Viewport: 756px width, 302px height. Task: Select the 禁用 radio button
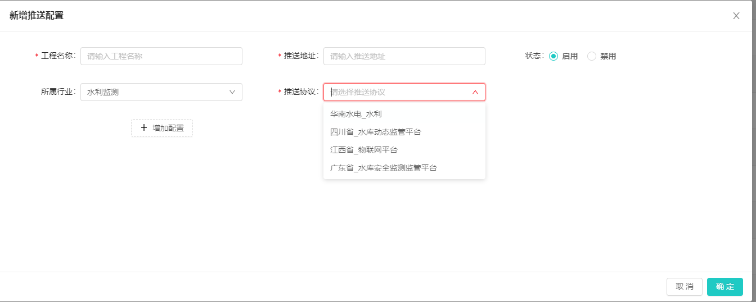(x=592, y=56)
